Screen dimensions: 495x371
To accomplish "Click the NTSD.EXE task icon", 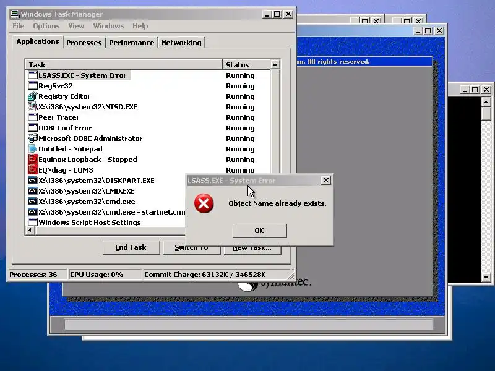I will click(33, 106).
